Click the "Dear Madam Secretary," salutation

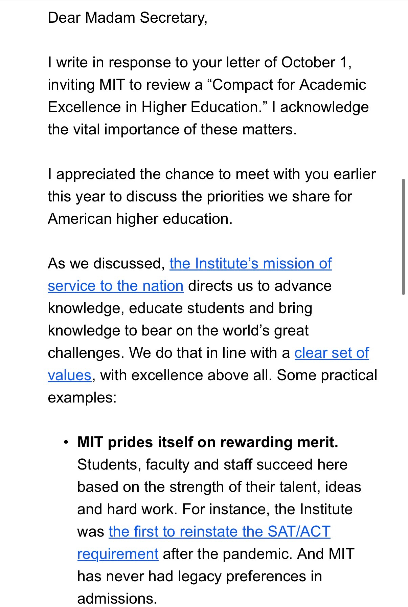[x=128, y=18]
